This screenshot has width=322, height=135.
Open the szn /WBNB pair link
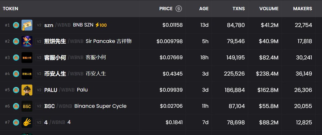[x=57, y=25]
